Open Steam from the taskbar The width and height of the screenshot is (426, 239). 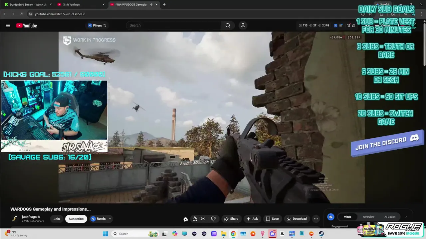[x=321, y=234]
